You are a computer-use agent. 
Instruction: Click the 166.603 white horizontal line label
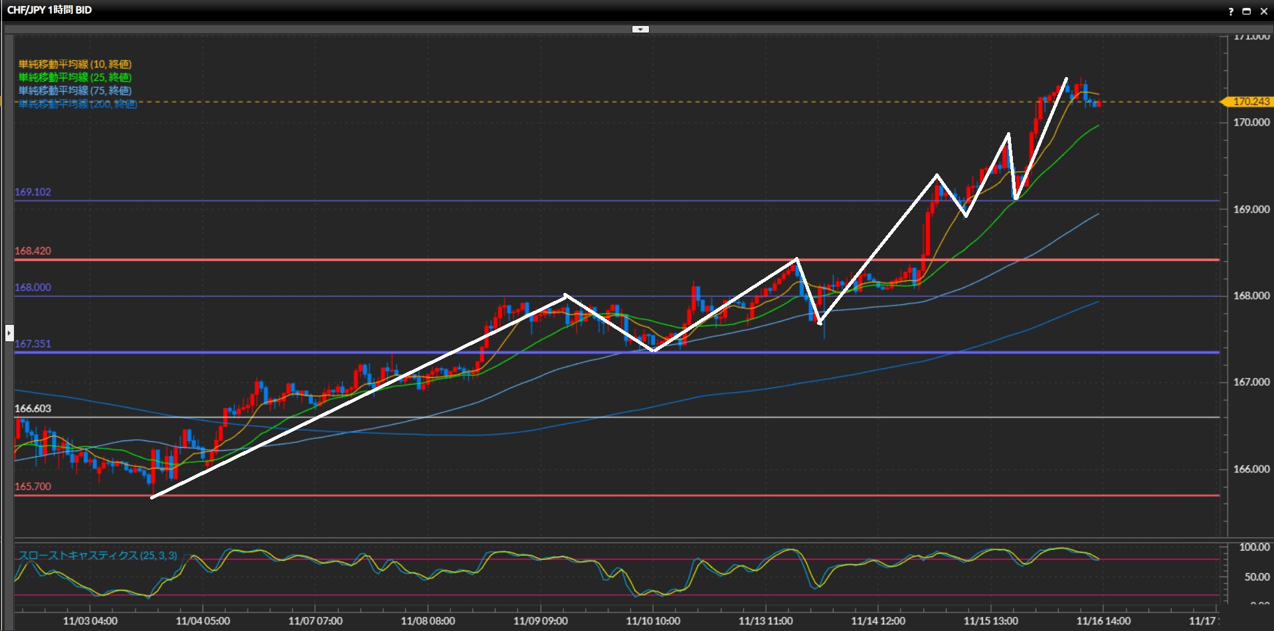[x=33, y=408]
